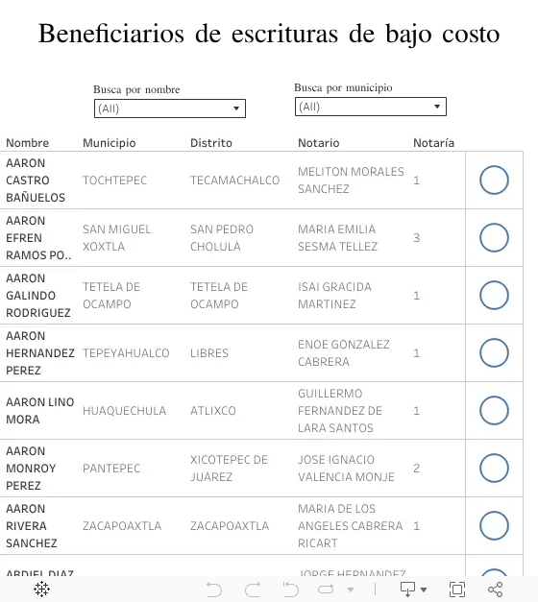Image resolution: width=538 pixels, height=602 pixels.
Task: Click the ZACAPOAXTLA distrito cell
Action: tap(230, 526)
